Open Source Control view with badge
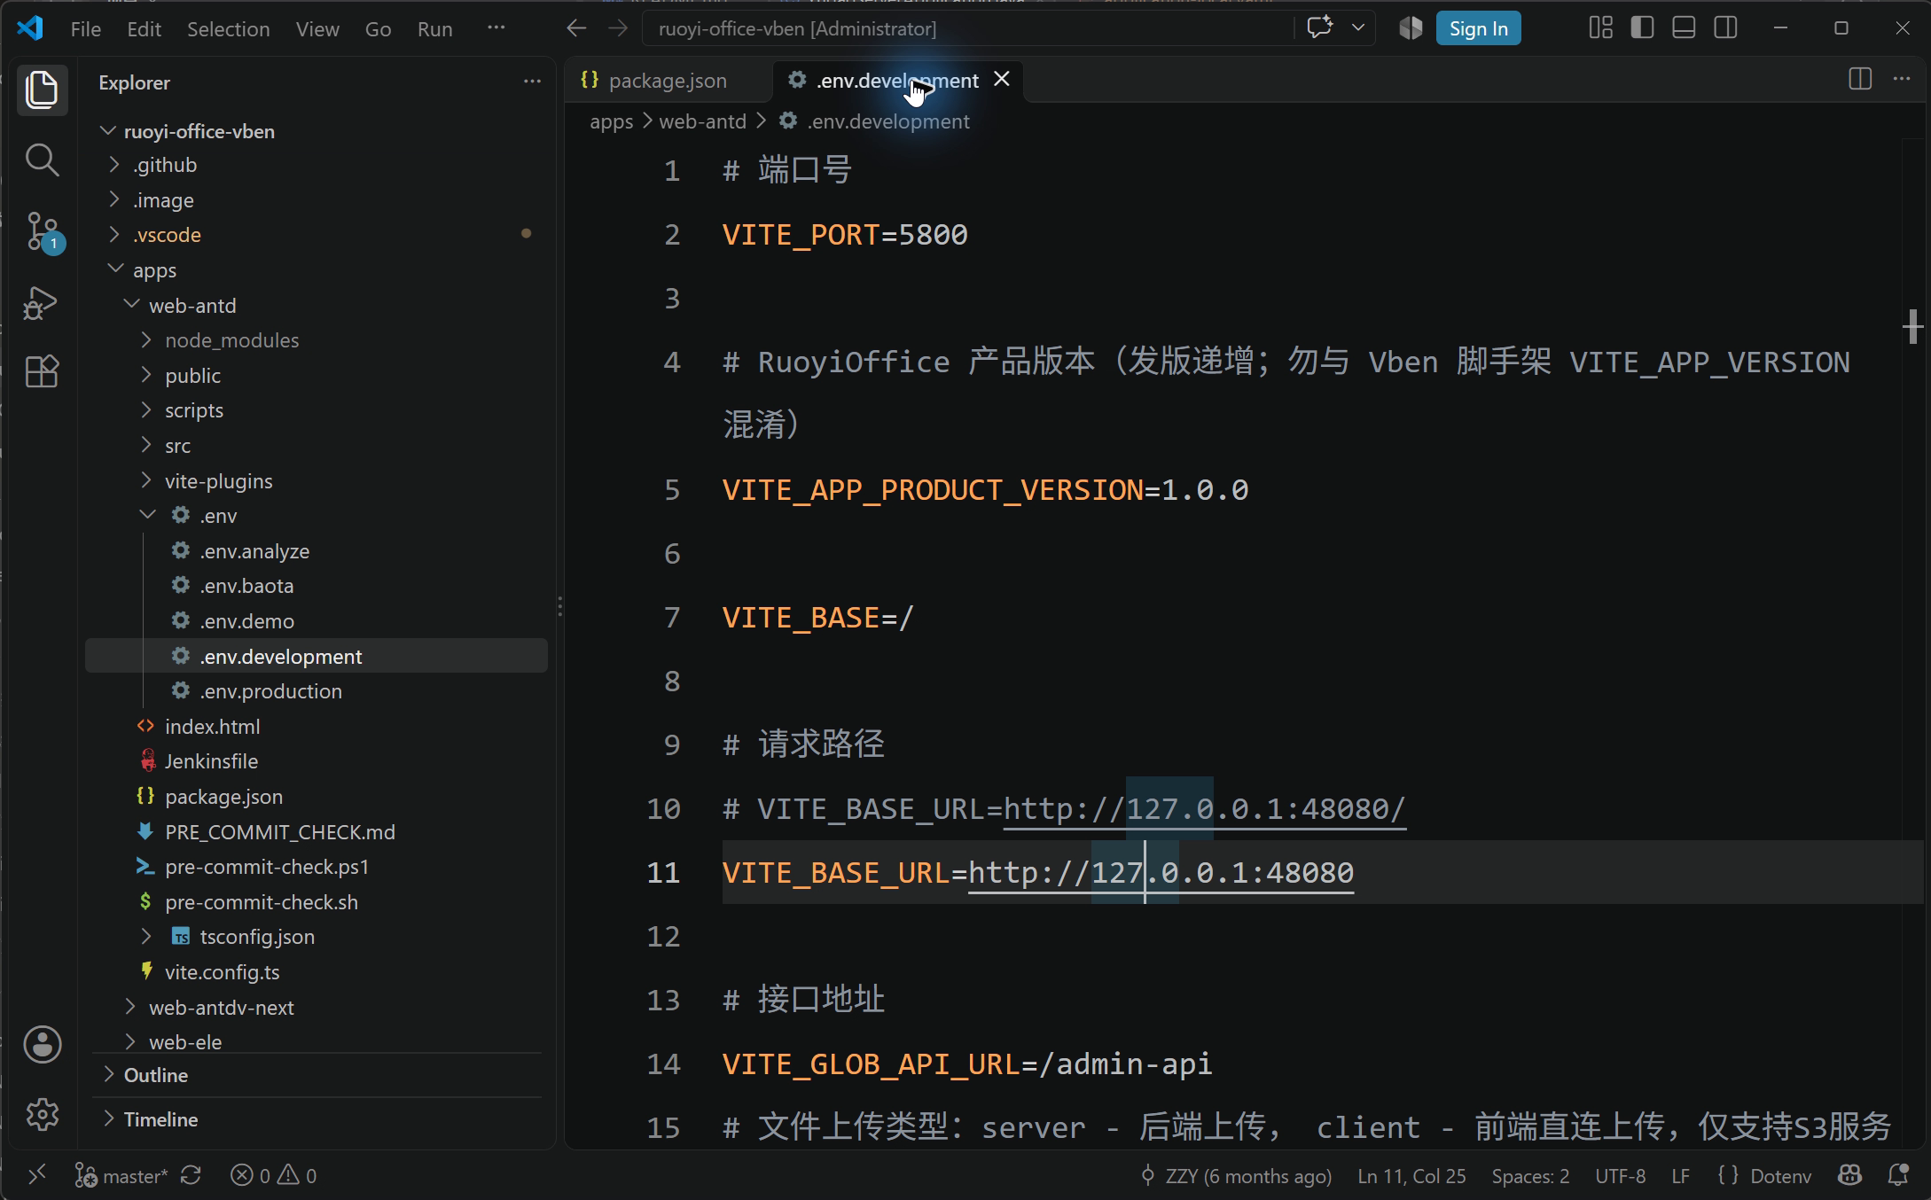 [42, 231]
